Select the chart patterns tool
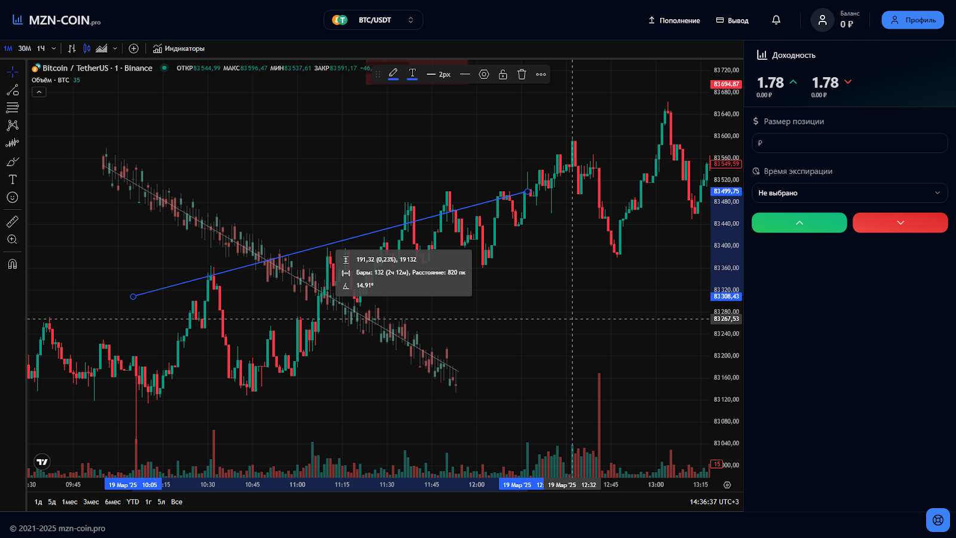Image resolution: width=956 pixels, height=538 pixels. pyautogui.click(x=13, y=126)
